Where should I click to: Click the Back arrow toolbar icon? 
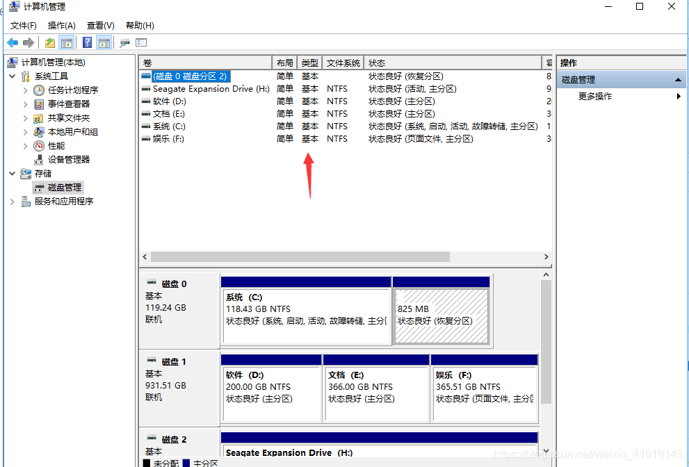pyautogui.click(x=13, y=43)
